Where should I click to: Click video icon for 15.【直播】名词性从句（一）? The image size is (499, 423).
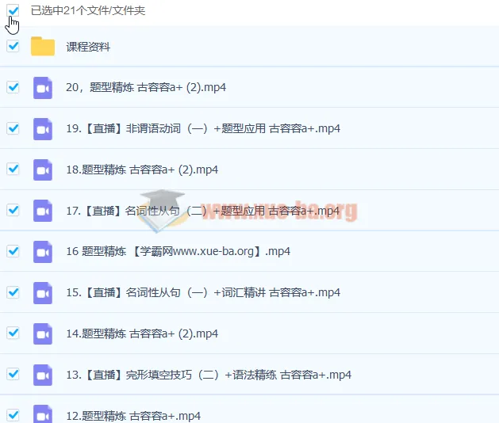[x=43, y=292]
